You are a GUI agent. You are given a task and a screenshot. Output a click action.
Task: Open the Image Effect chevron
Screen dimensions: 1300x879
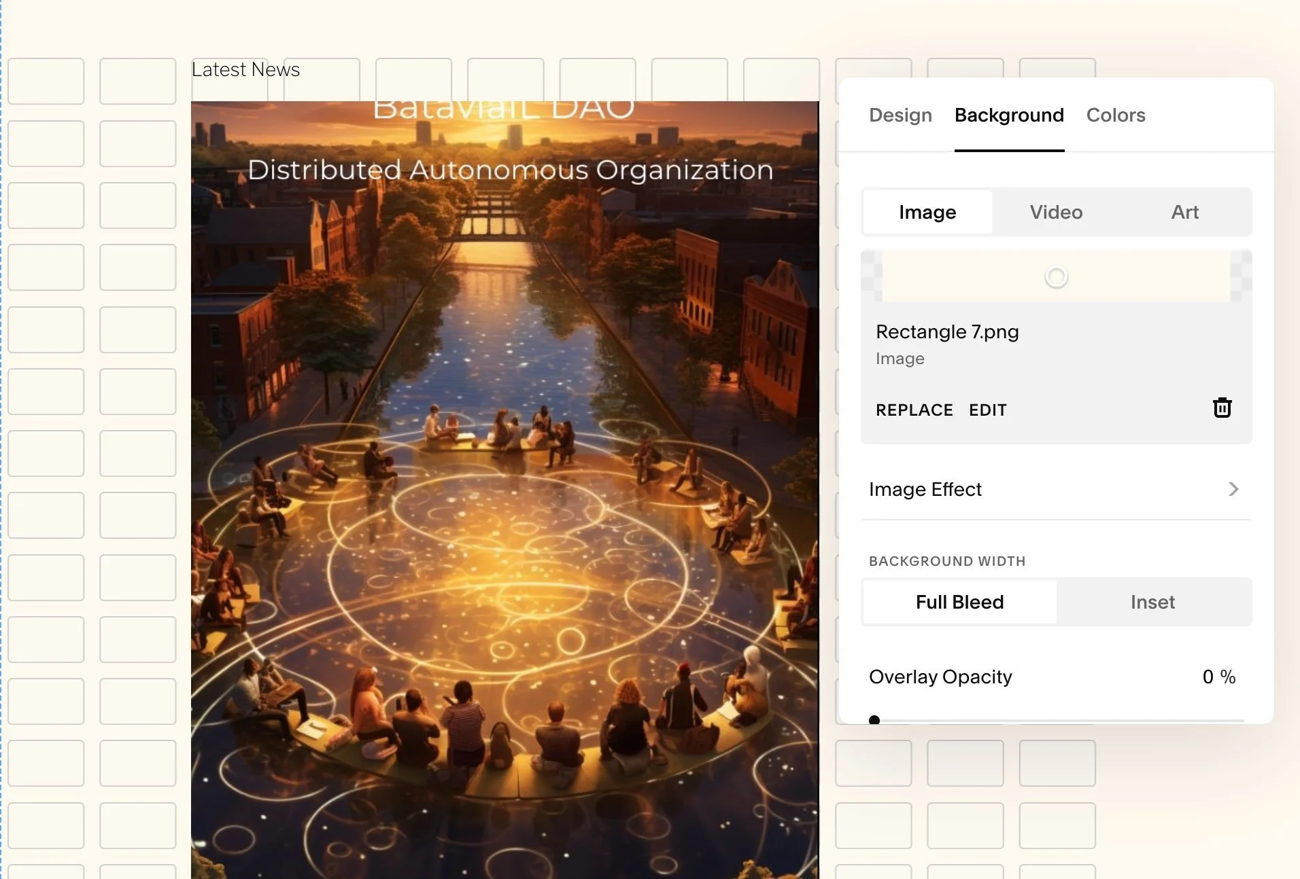coord(1233,489)
